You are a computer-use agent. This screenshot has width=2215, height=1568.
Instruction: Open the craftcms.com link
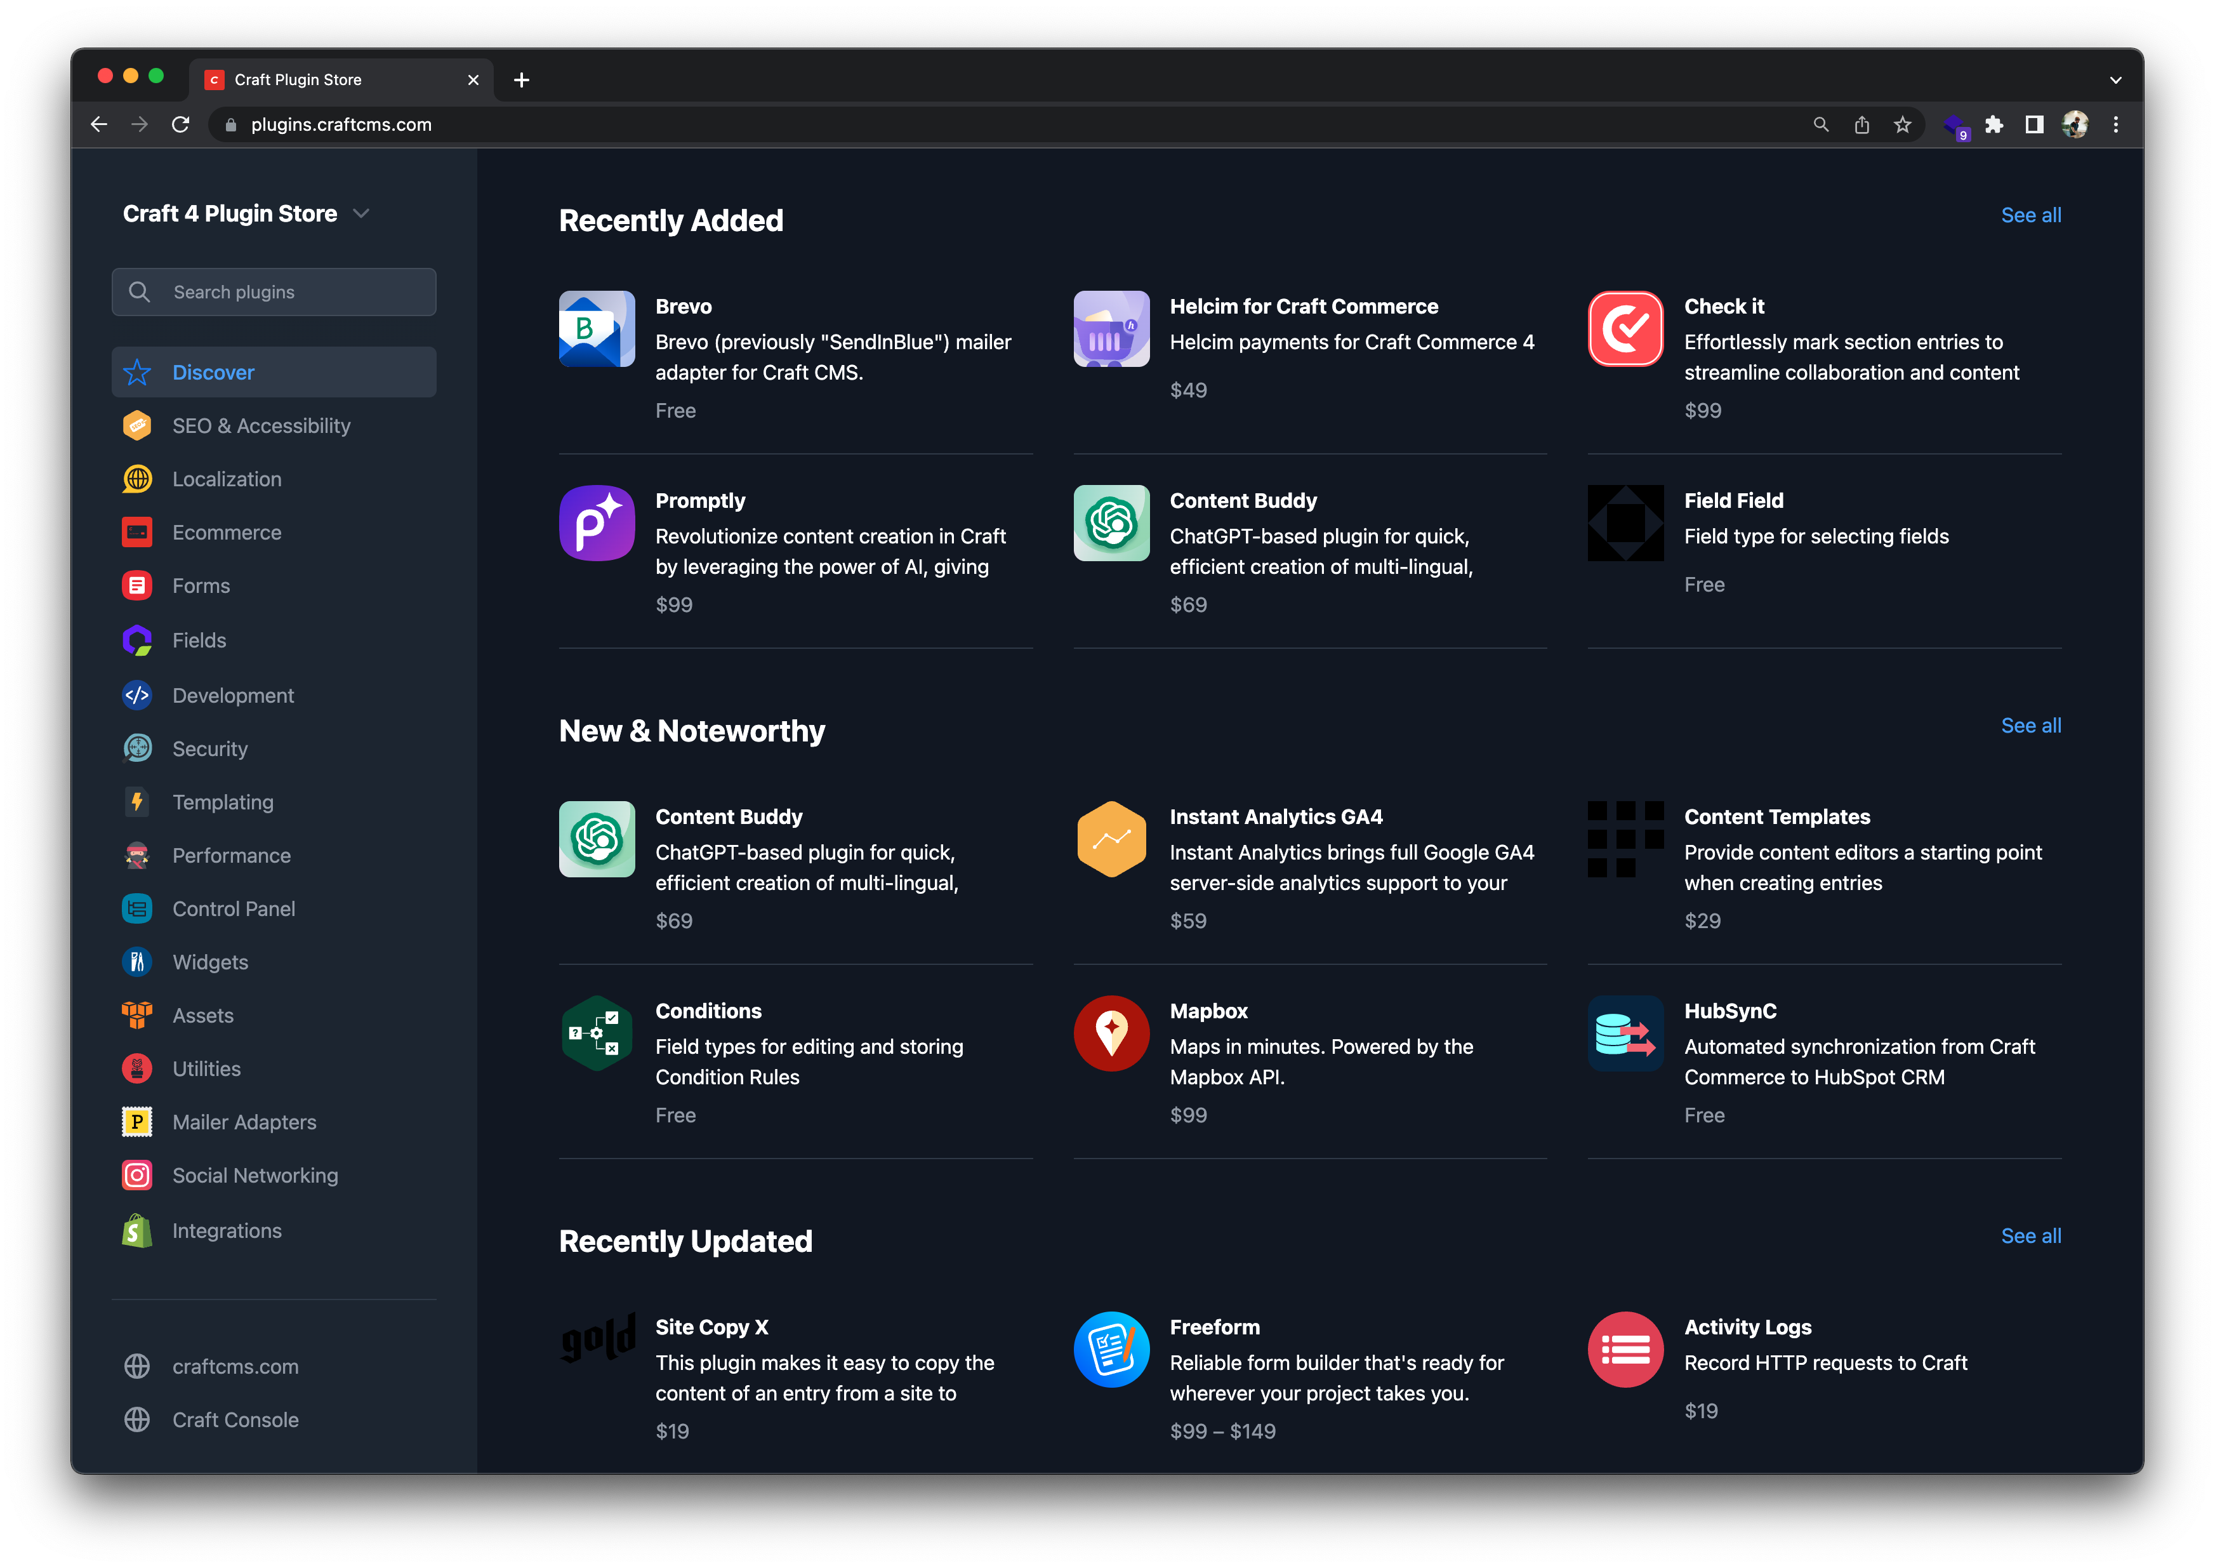(235, 1366)
